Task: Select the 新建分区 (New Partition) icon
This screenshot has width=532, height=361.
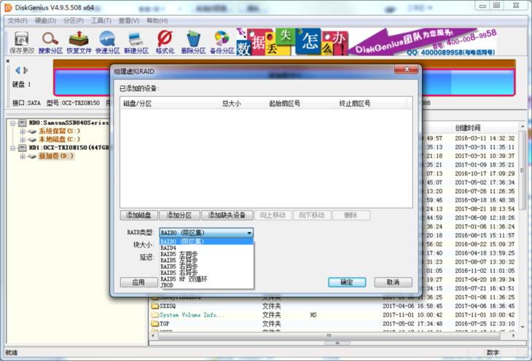Action: 136,42
